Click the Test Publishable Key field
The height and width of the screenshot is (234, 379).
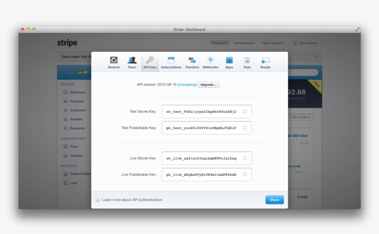pyautogui.click(x=207, y=128)
